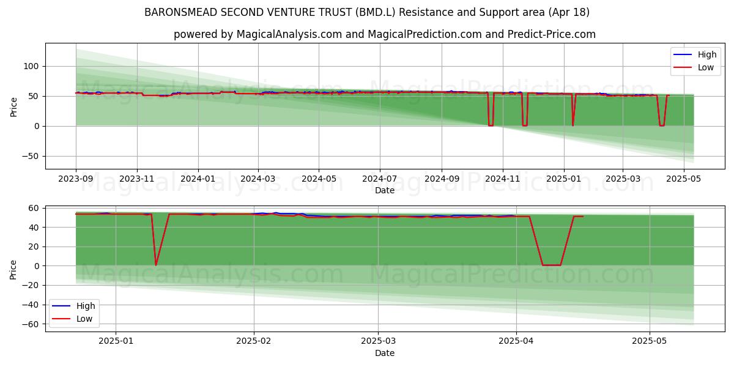Click the chart title mentioning BARONSMEAD SECOND VENTURE TRUST
The width and height of the screenshot is (734, 367).
point(367,12)
